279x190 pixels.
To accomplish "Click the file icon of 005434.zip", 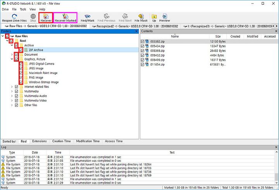I will 147,46.
